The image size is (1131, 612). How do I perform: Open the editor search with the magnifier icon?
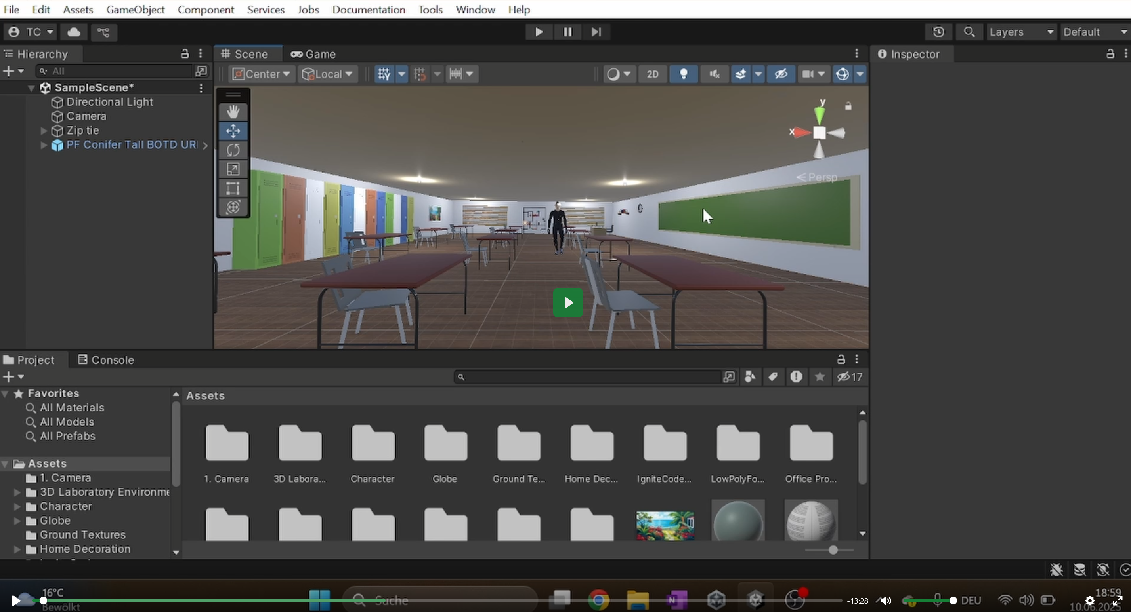click(x=970, y=32)
